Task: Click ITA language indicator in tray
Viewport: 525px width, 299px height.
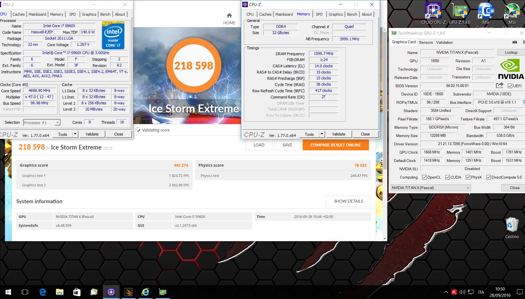Action: point(481,292)
